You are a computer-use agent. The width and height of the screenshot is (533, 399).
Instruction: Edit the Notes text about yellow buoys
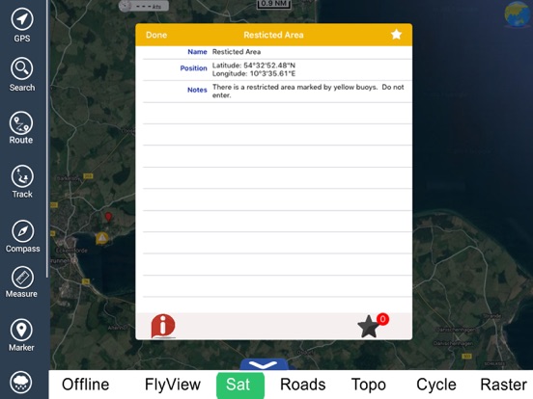[x=308, y=91]
